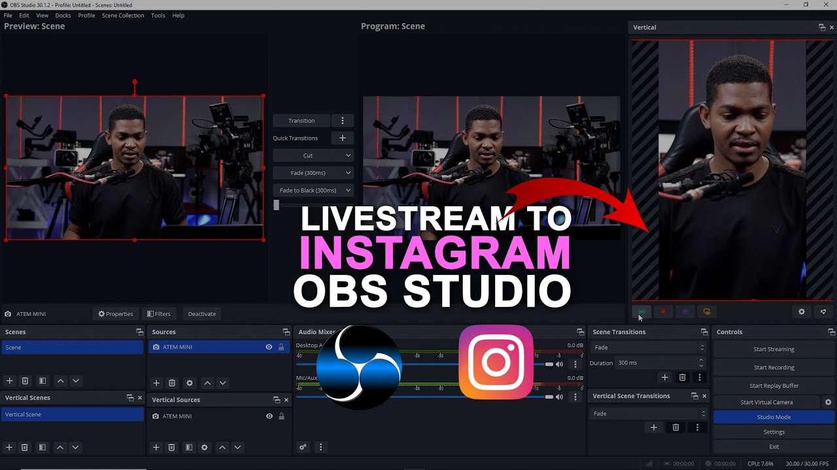Add a new scene in Scenes panel
Screen dimensions: 837x470
pyautogui.click(x=9, y=381)
